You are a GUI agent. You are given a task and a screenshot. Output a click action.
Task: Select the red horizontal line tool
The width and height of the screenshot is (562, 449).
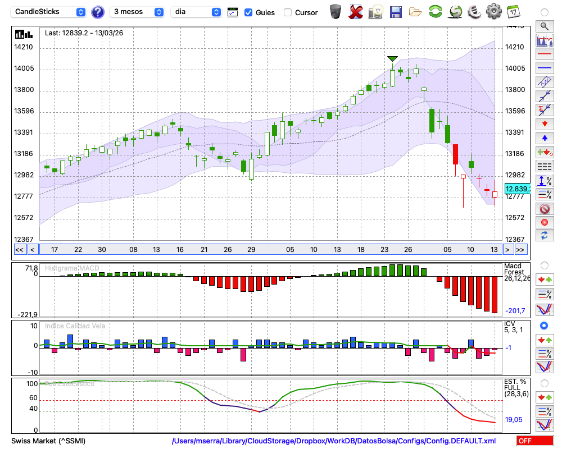click(x=544, y=54)
